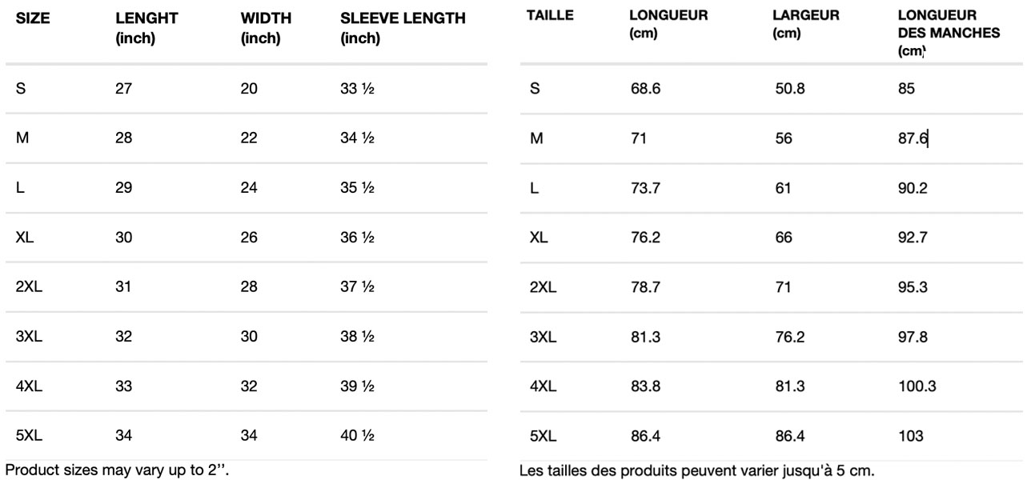
Task: Click the 'Les tailles des produits' note
Action: point(697,470)
